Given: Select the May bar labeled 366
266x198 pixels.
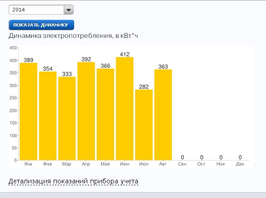Looking at the screenshot, I should 105,115.
